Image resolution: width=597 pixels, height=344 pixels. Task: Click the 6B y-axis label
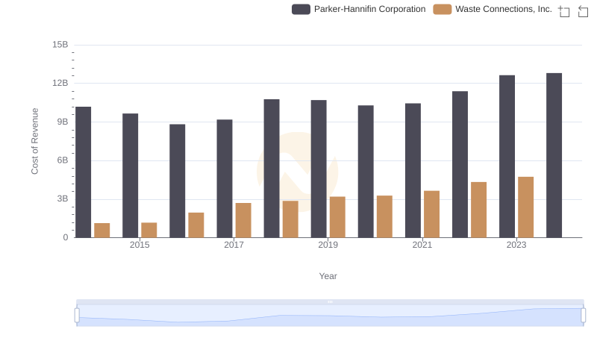tap(63, 160)
